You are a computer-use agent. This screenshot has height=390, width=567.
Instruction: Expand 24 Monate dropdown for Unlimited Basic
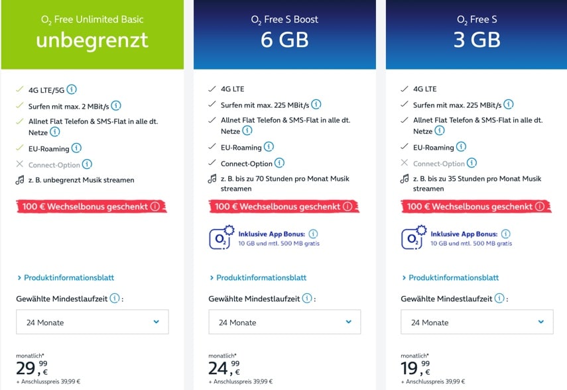tap(92, 322)
